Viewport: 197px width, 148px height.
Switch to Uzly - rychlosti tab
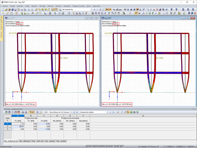pyautogui.click(x=61, y=141)
